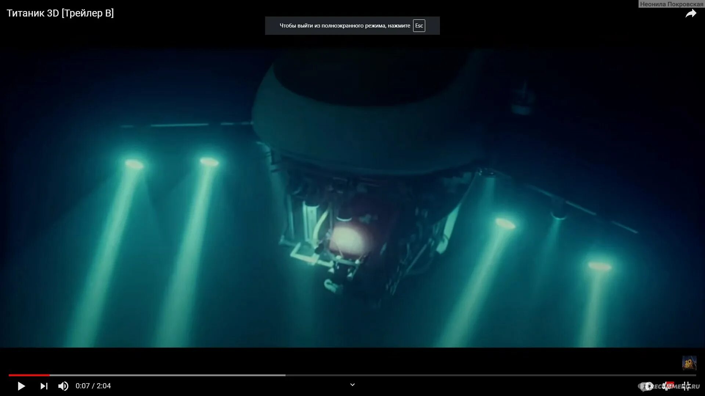Open the settings gear with HD badge
This screenshot has width=705, height=396.
click(668, 386)
